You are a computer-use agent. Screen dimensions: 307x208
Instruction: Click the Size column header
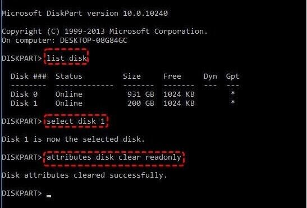click(132, 76)
